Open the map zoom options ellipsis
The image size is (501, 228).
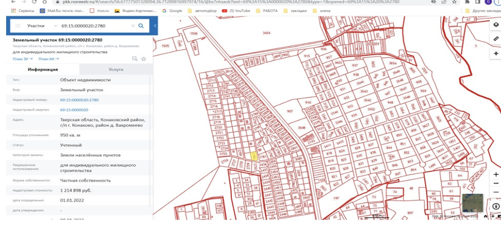[495, 183]
